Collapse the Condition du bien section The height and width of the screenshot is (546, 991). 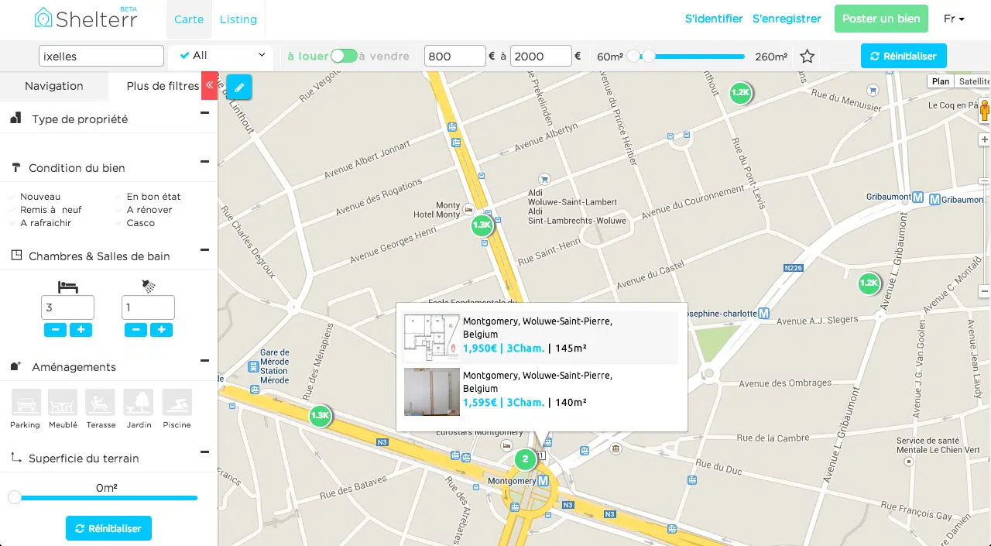tap(204, 162)
